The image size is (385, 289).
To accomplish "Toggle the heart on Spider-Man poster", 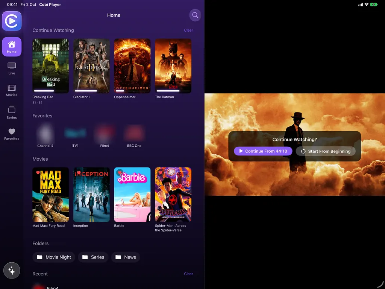I will coord(160,172).
